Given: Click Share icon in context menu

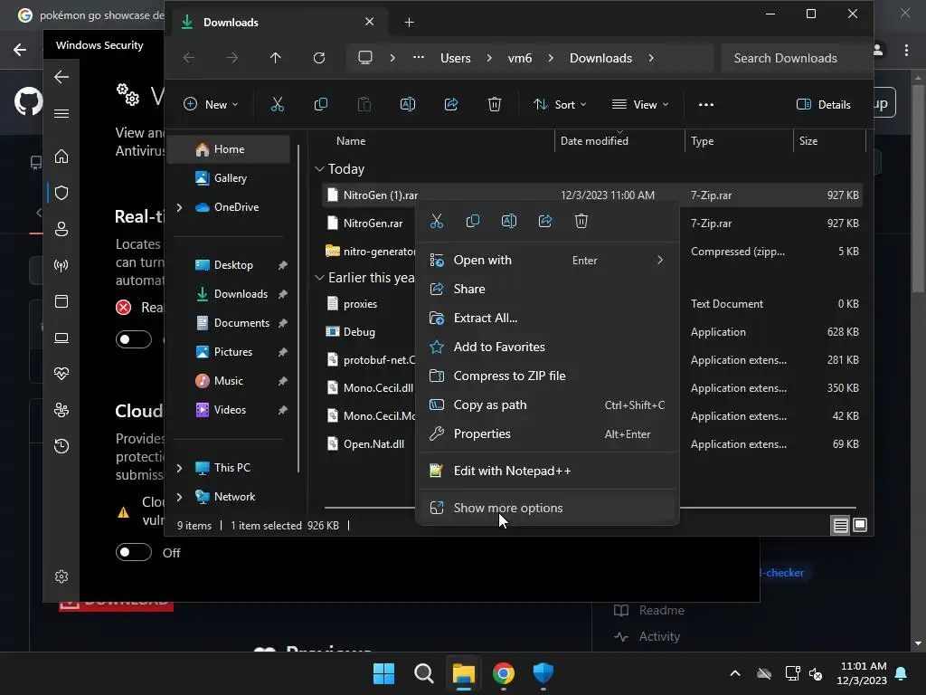Looking at the screenshot, I should 545,221.
